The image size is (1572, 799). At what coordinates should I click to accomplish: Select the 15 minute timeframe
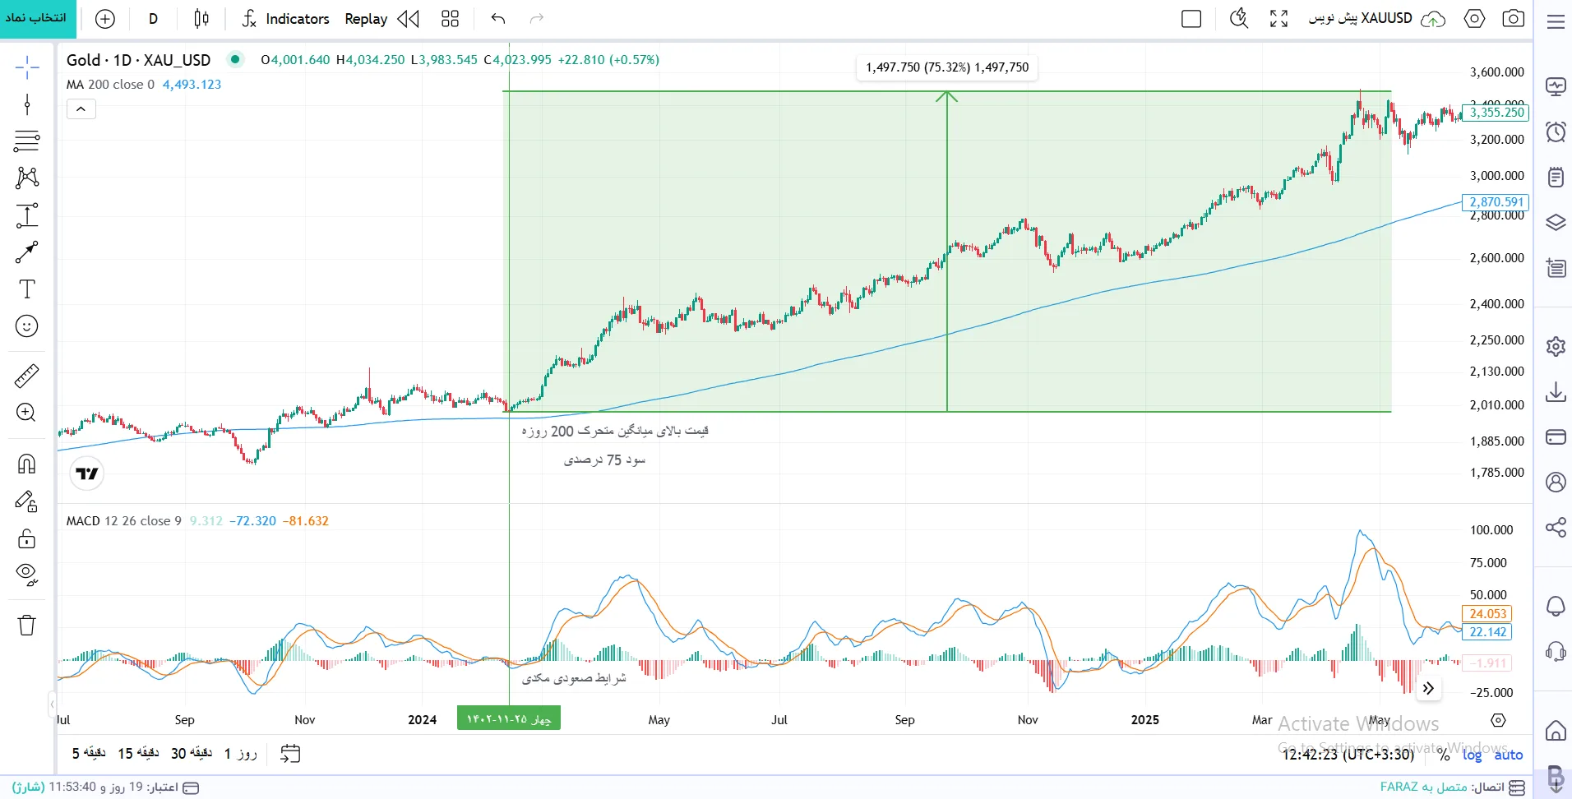pos(138,753)
